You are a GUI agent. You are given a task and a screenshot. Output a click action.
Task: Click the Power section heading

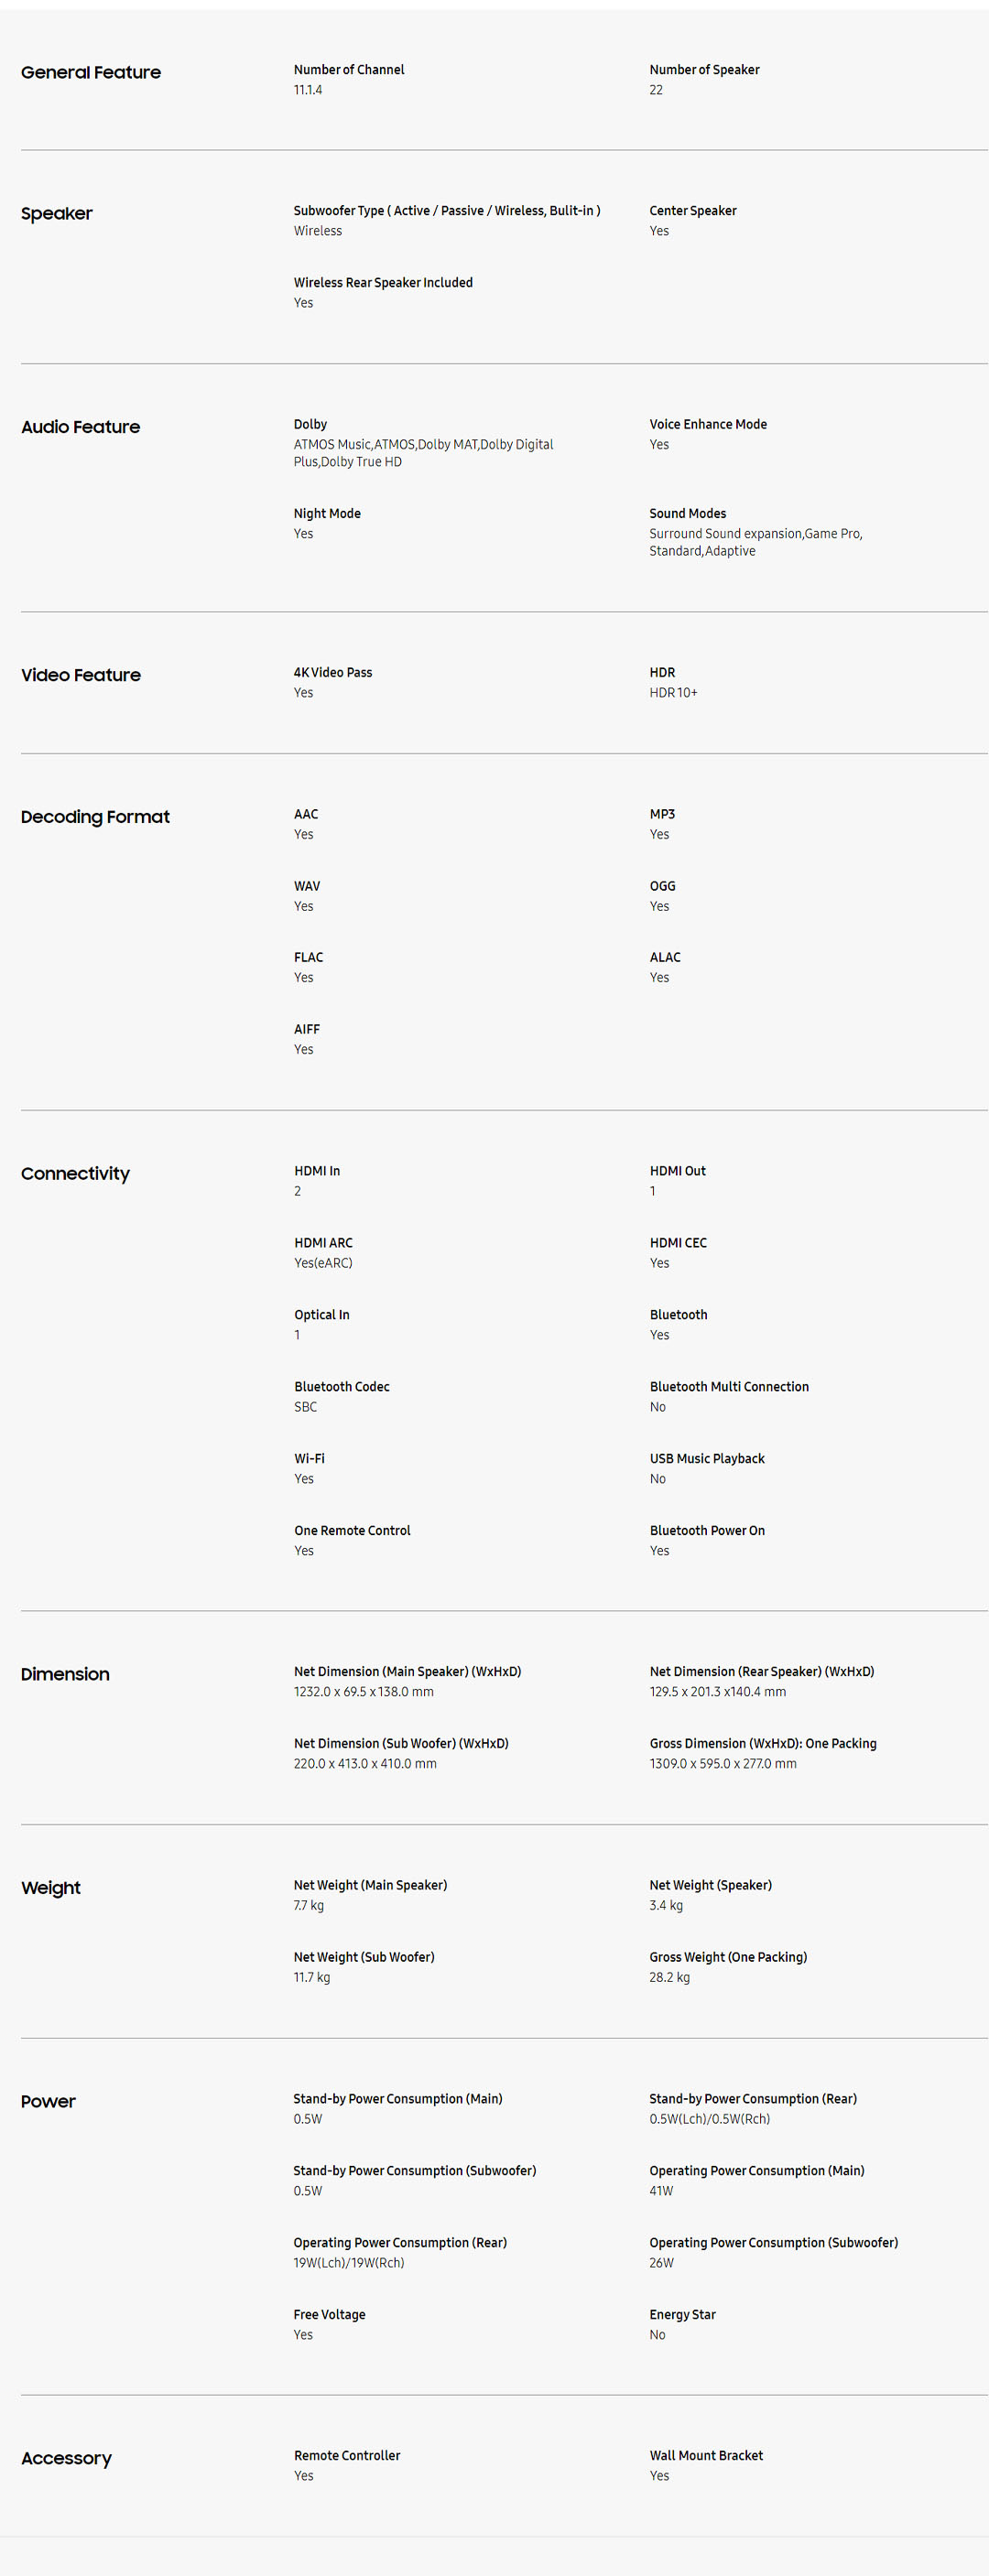[49, 2101]
